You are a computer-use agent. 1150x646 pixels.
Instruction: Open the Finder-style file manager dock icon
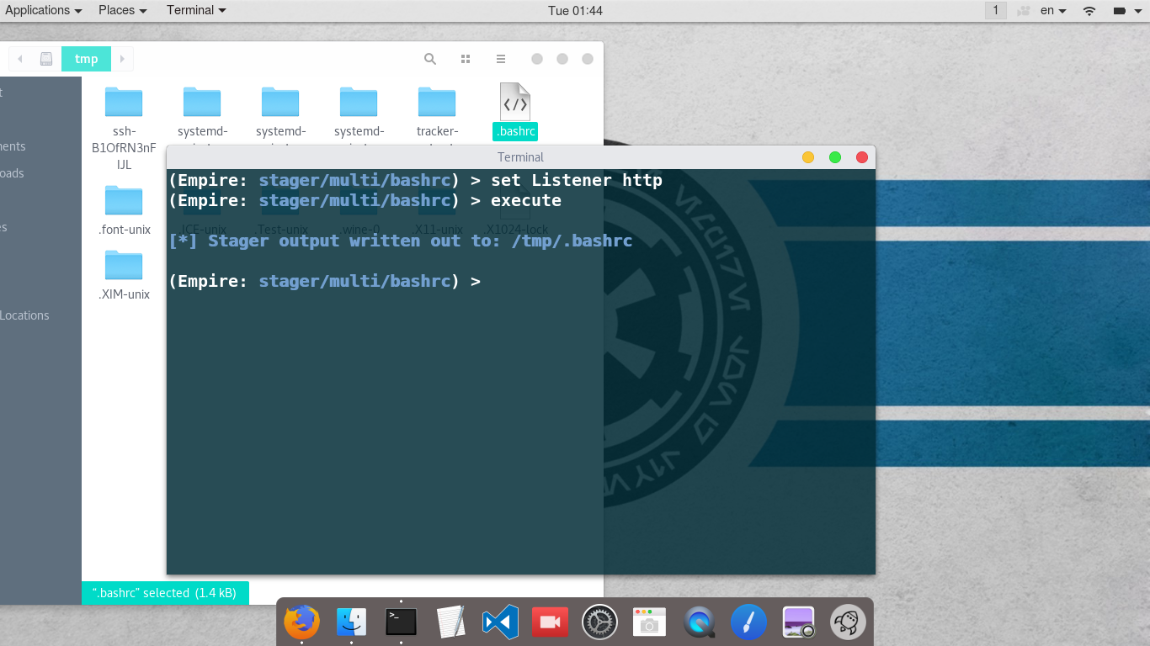(351, 622)
